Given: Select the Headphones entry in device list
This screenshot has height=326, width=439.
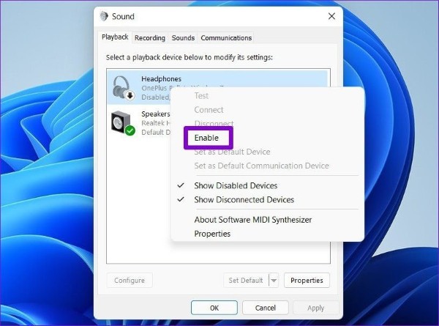Looking at the screenshot, I should pyautogui.click(x=161, y=79).
